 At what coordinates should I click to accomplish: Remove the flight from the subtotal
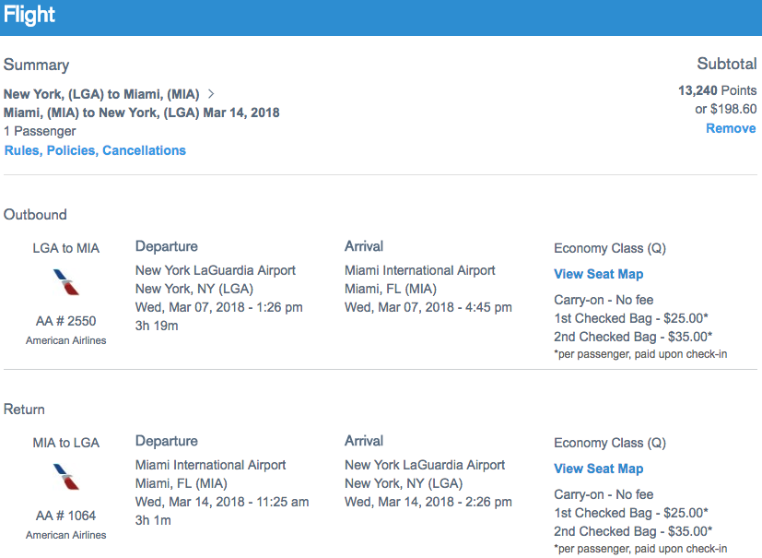(731, 128)
